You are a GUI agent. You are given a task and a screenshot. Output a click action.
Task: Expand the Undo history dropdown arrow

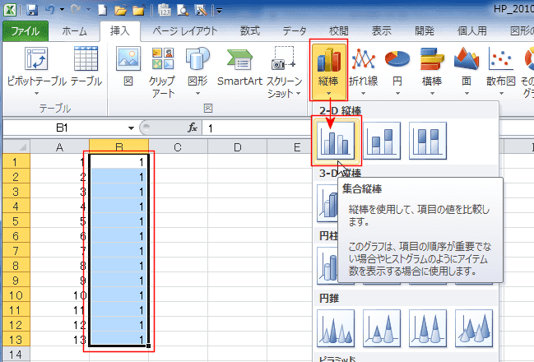point(62,10)
